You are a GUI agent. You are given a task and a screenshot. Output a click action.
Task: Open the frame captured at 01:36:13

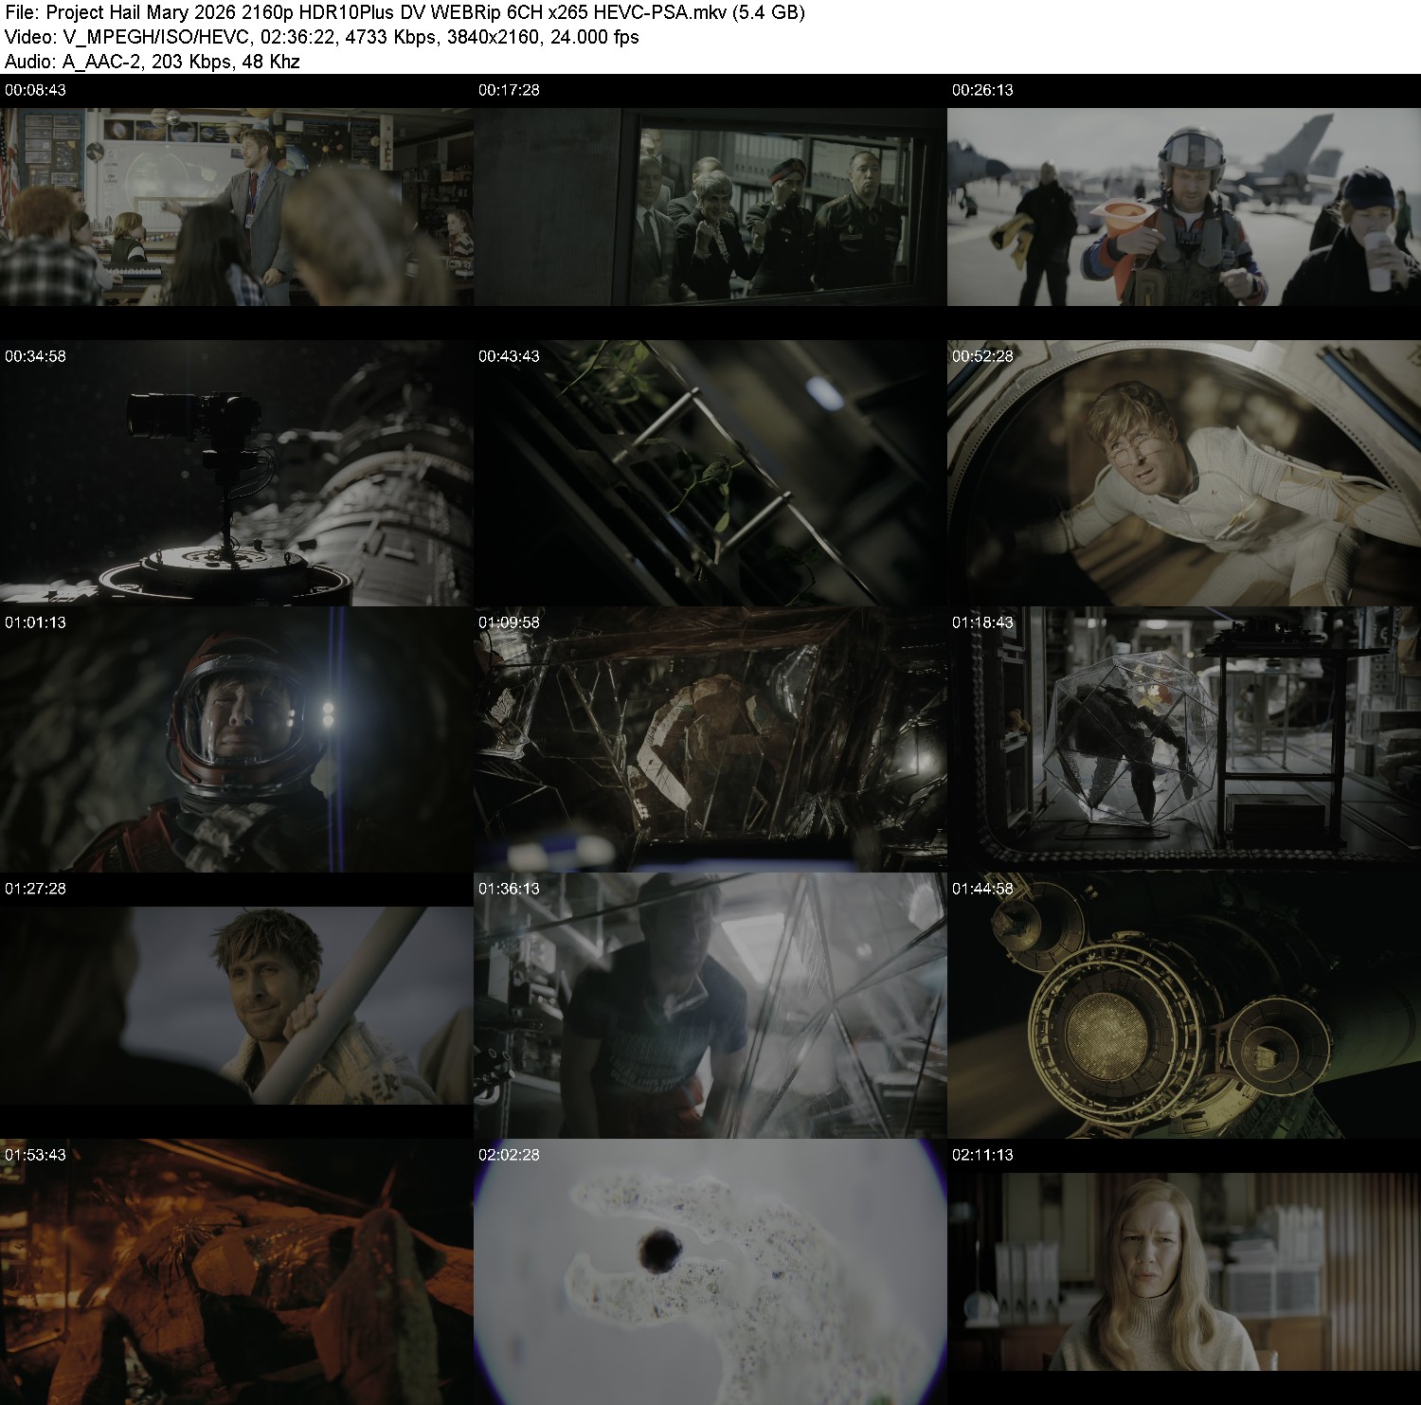tap(710, 1006)
